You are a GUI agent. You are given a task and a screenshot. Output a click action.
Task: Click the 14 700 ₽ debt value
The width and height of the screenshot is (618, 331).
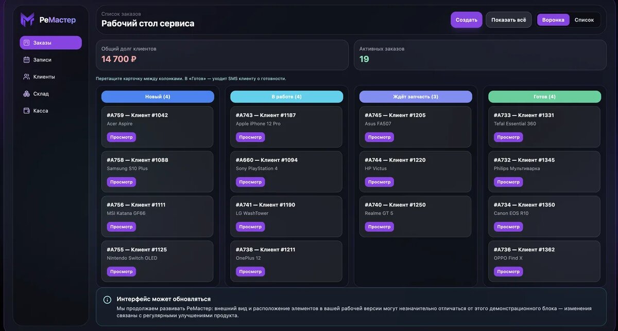coord(119,59)
